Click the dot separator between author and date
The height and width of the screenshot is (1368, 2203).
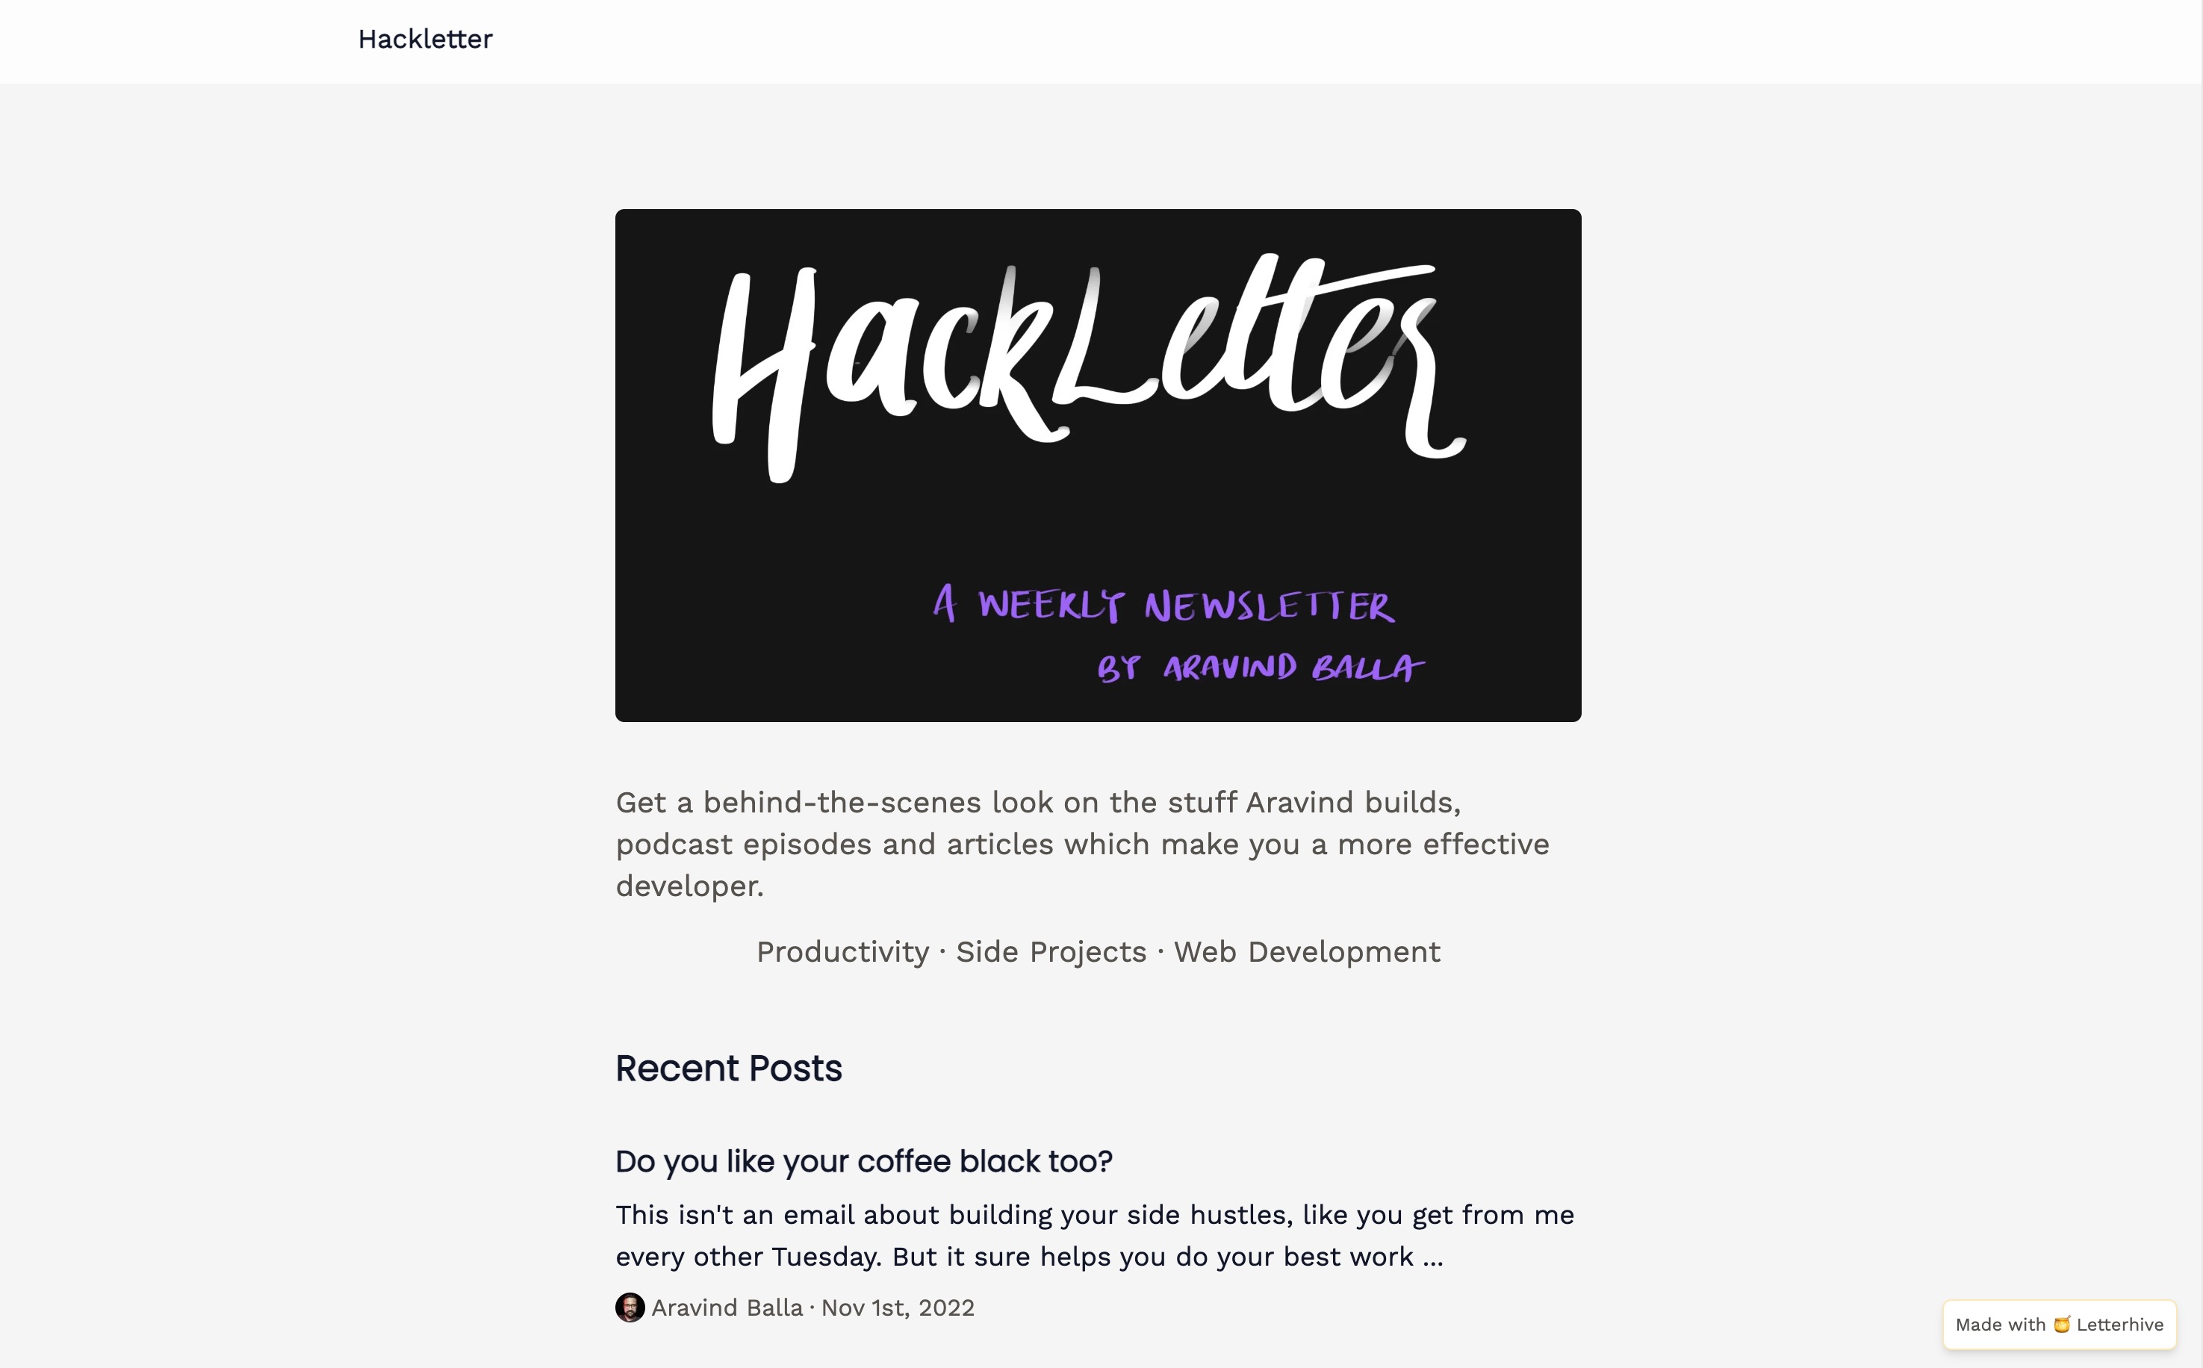click(812, 1308)
